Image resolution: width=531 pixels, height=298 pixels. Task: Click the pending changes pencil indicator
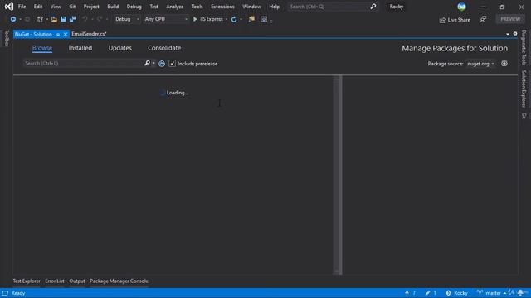click(431, 293)
